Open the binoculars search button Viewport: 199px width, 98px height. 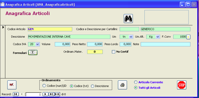[x=128, y=19]
